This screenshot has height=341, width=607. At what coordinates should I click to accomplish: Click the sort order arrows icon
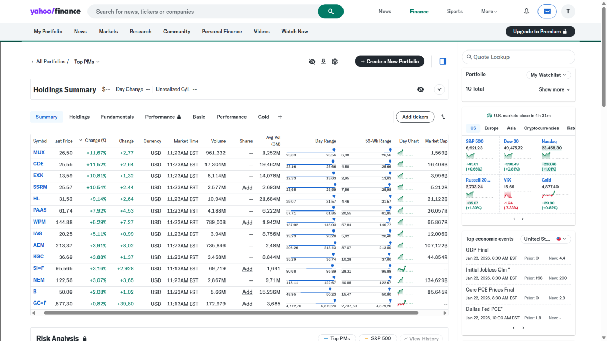(443, 117)
